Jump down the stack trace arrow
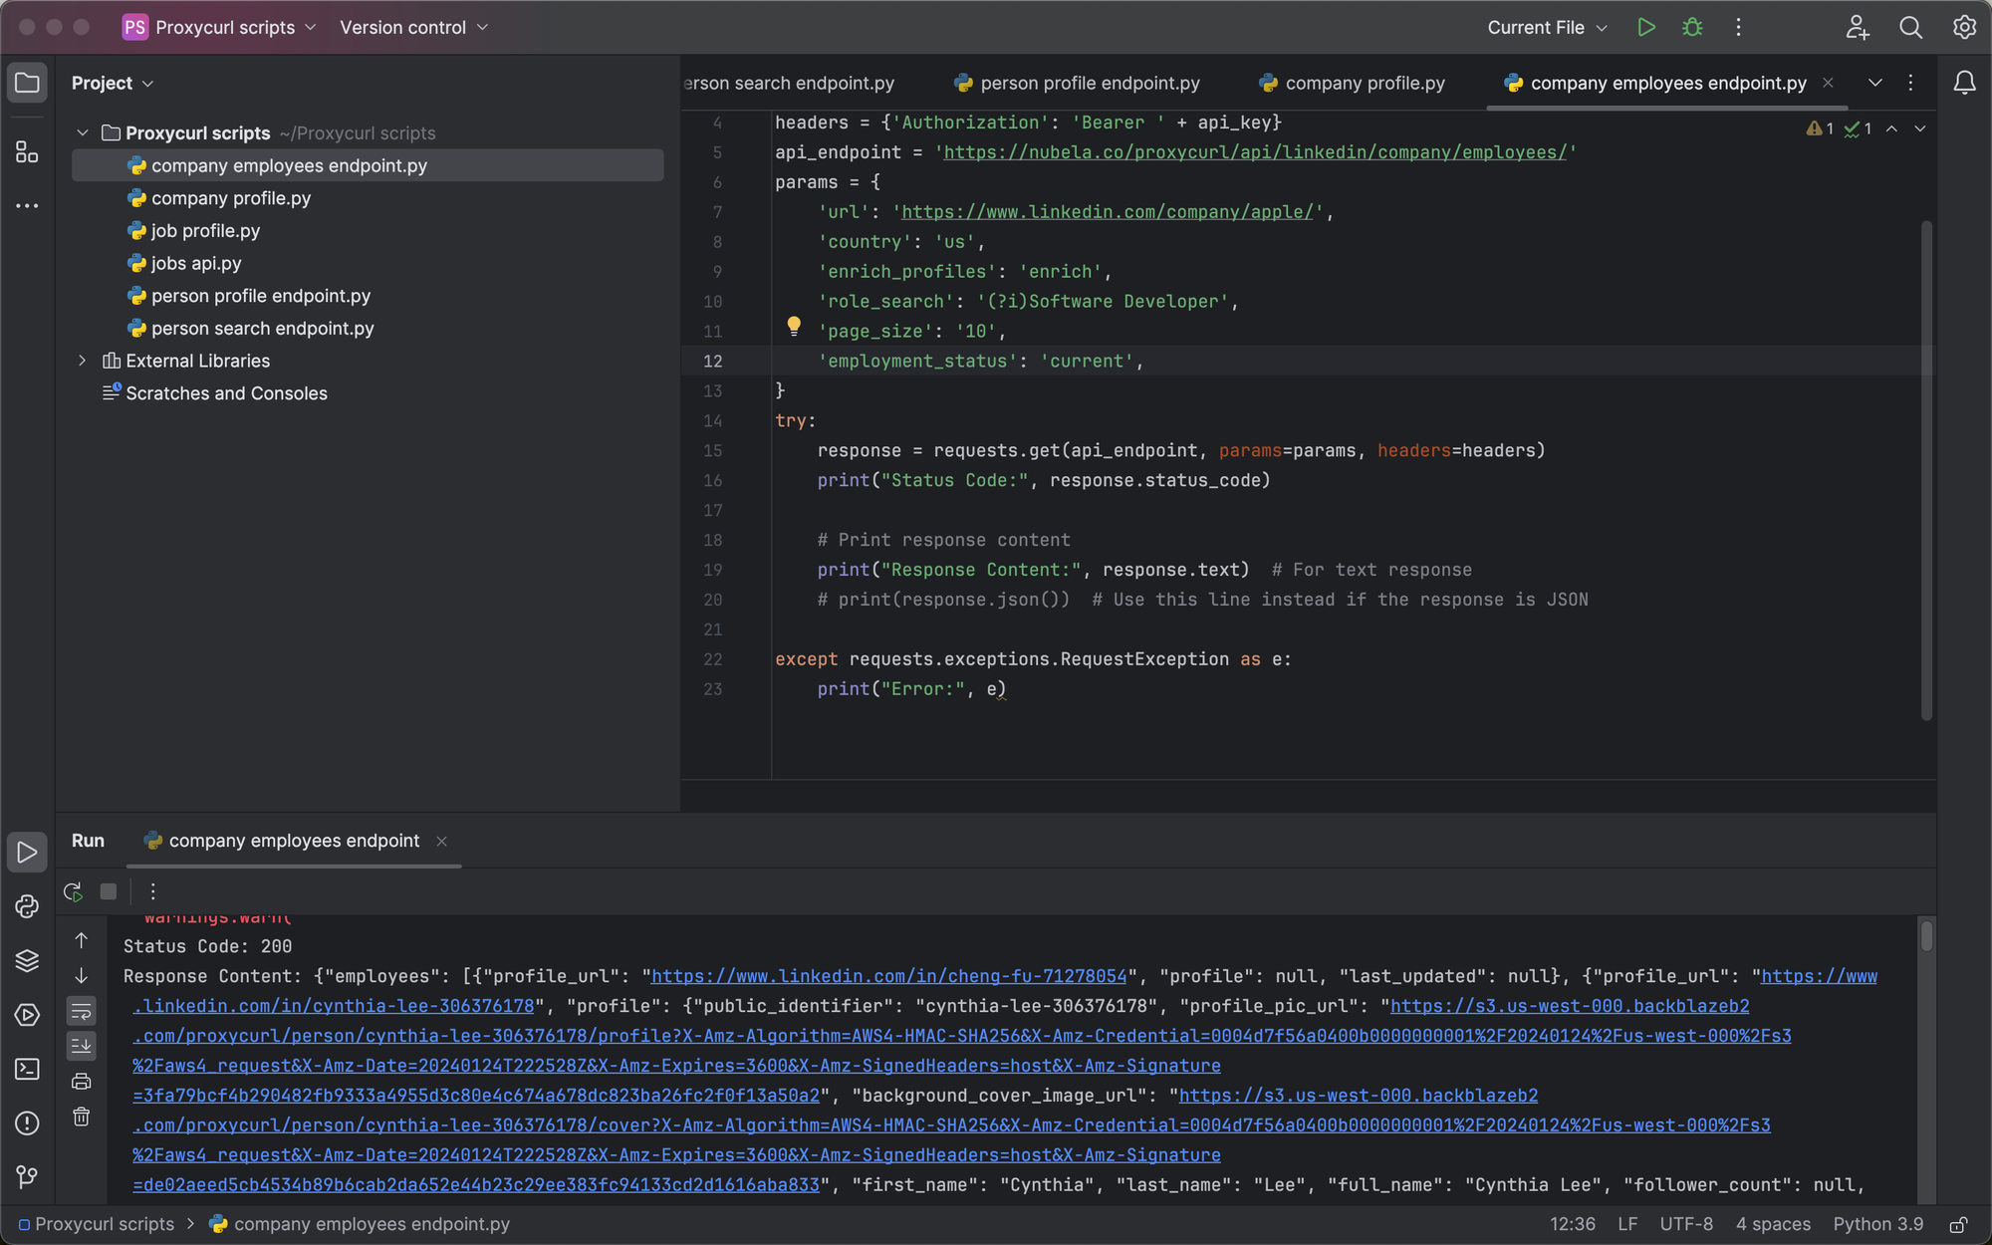The height and width of the screenshot is (1245, 1992). point(82,976)
